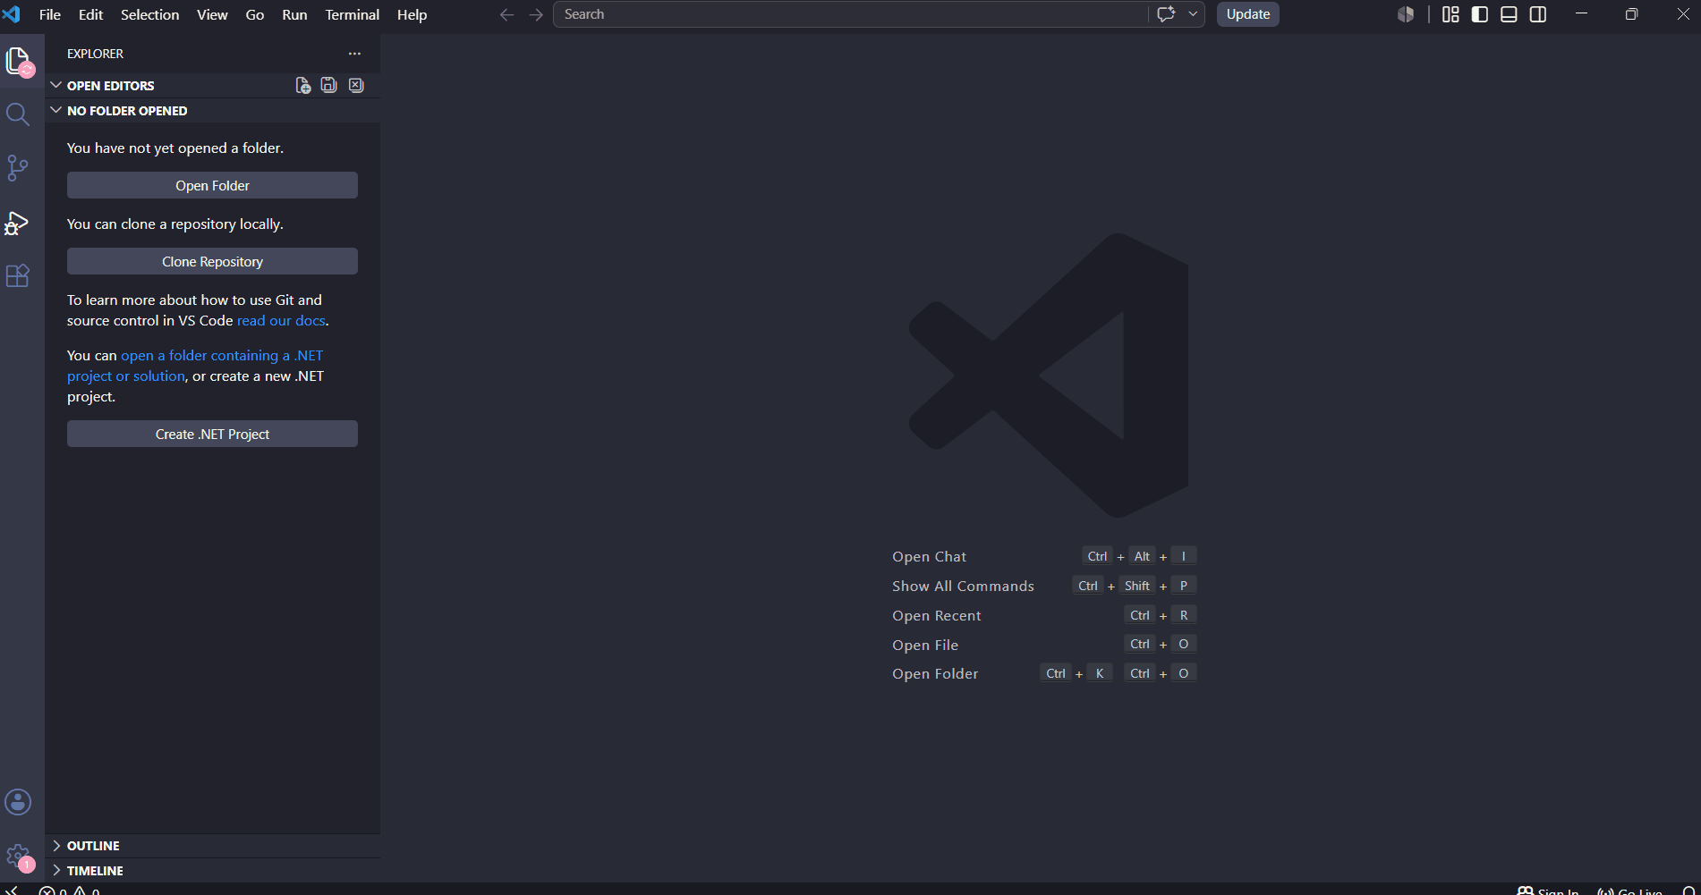Image resolution: width=1701 pixels, height=895 pixels.
Task: Open the Extensions view
Action: 18,275
